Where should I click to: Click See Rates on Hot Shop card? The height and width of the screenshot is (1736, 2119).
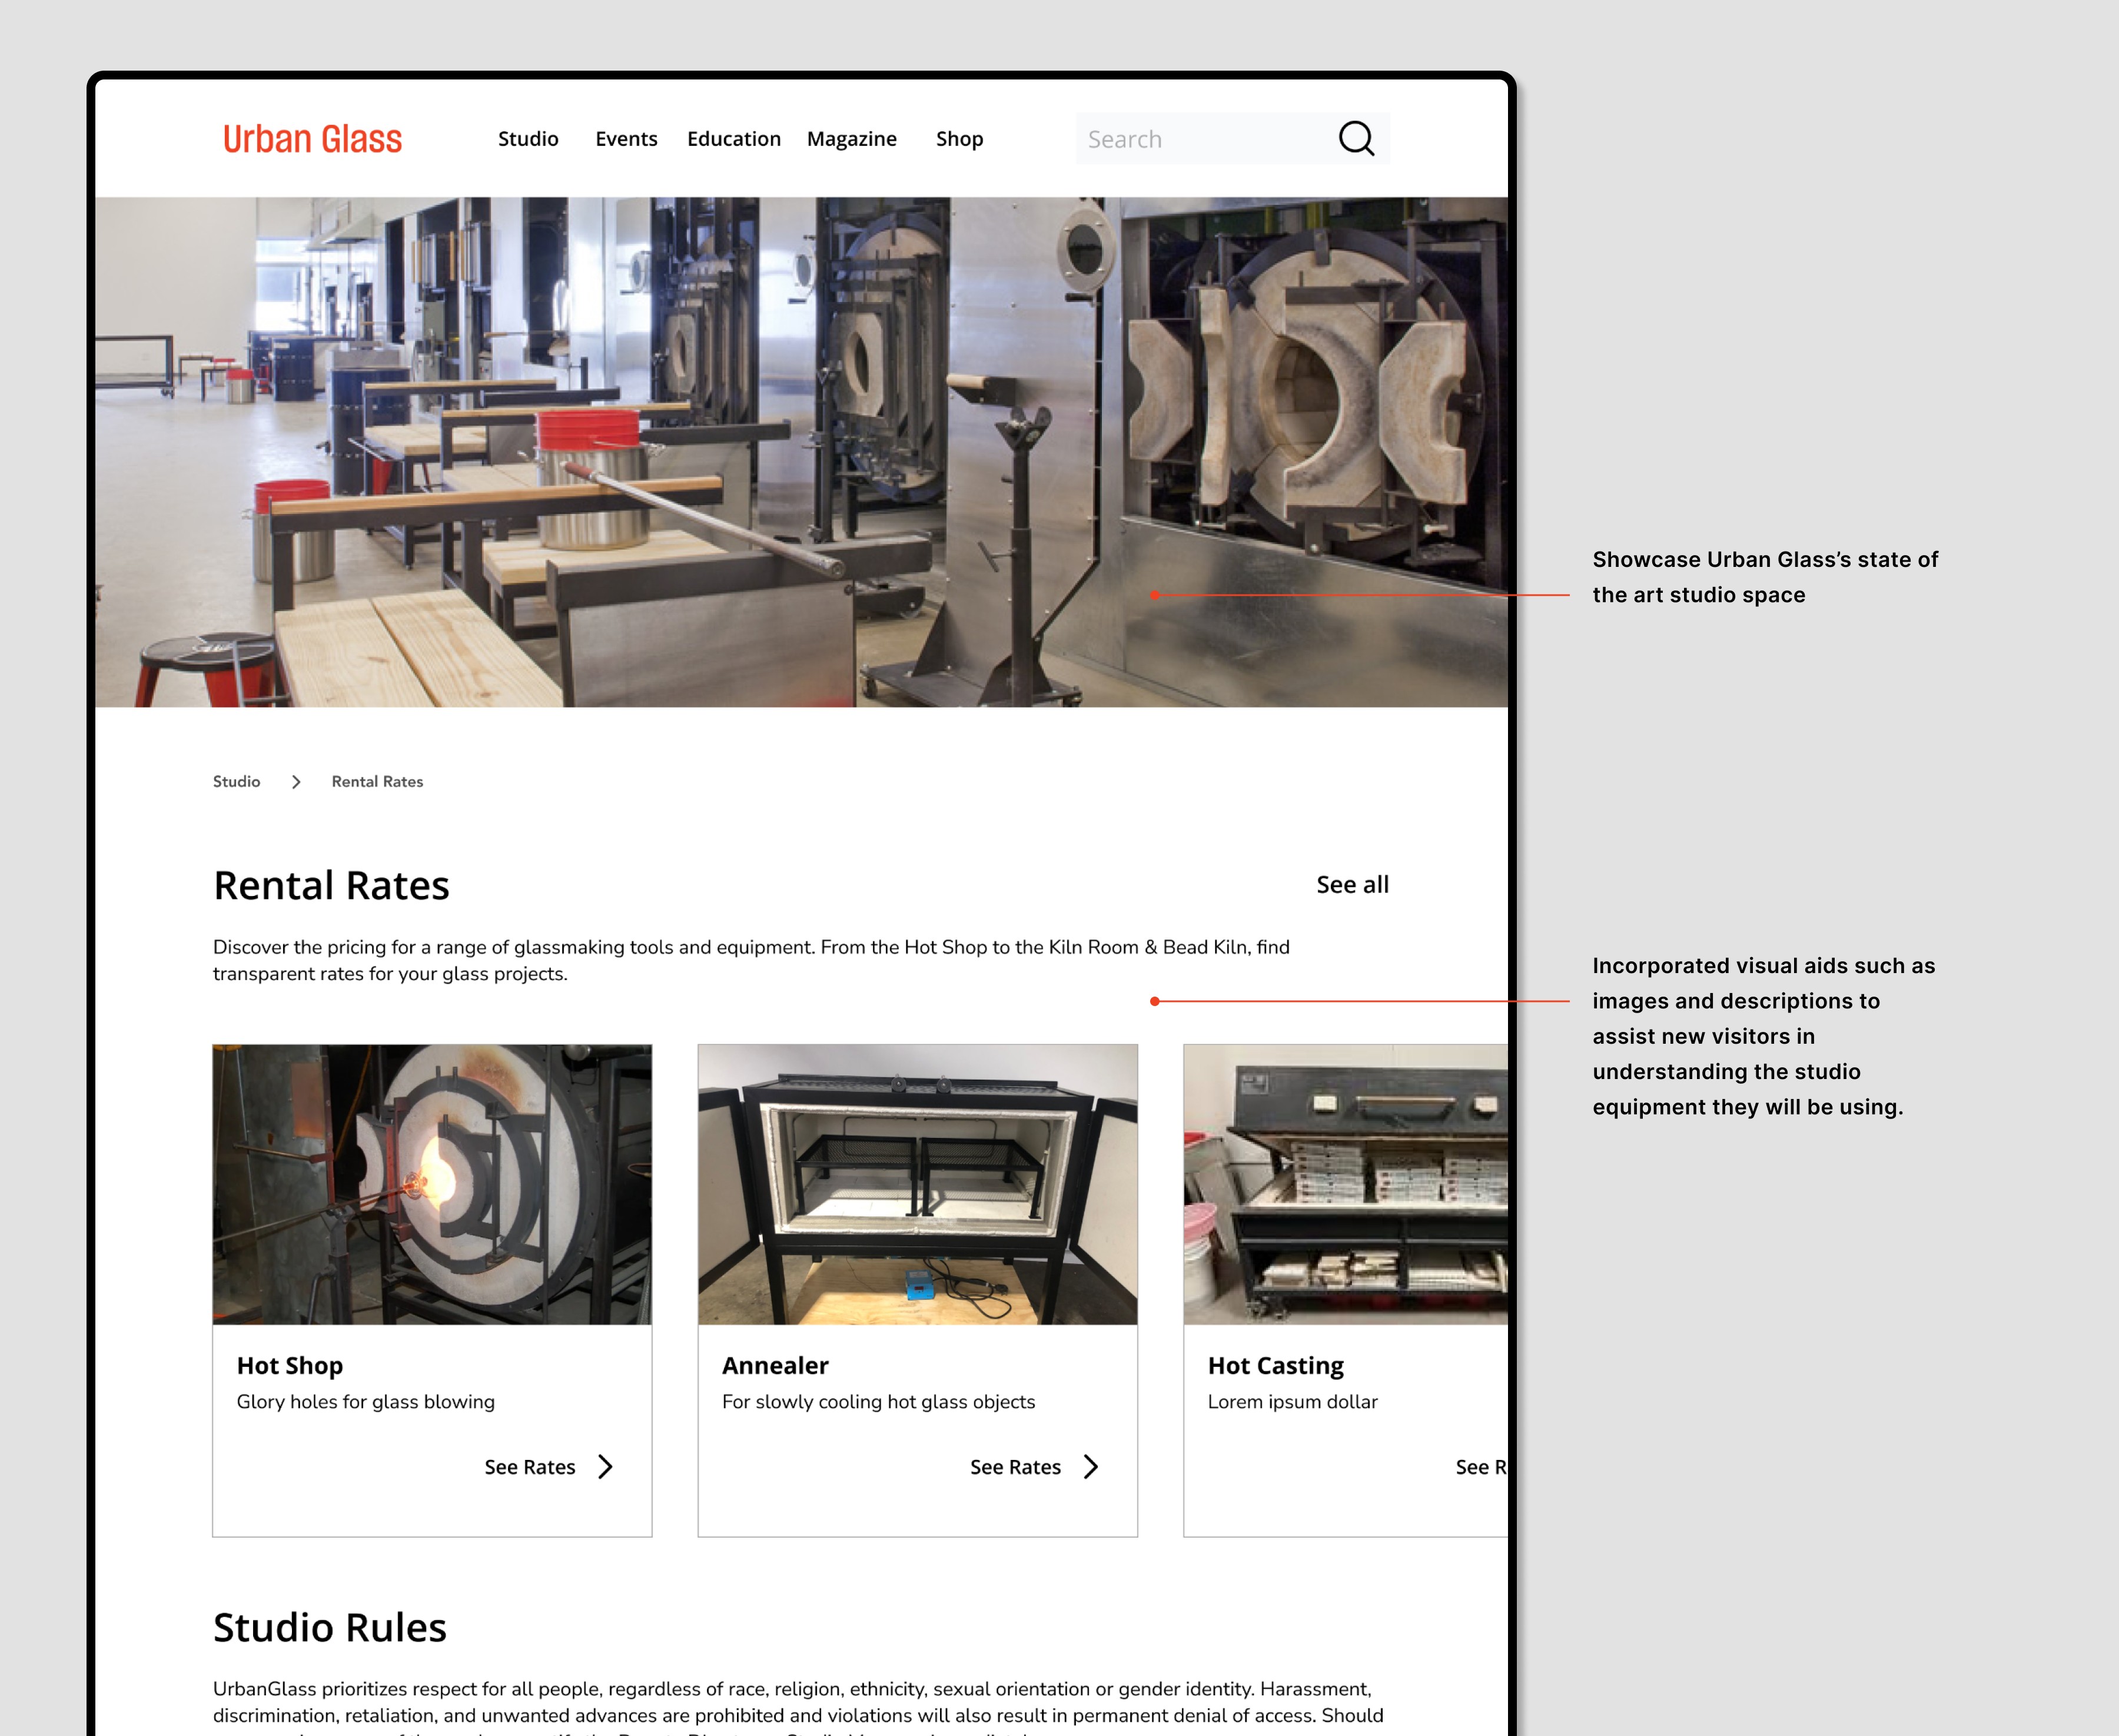(530, 1467)
